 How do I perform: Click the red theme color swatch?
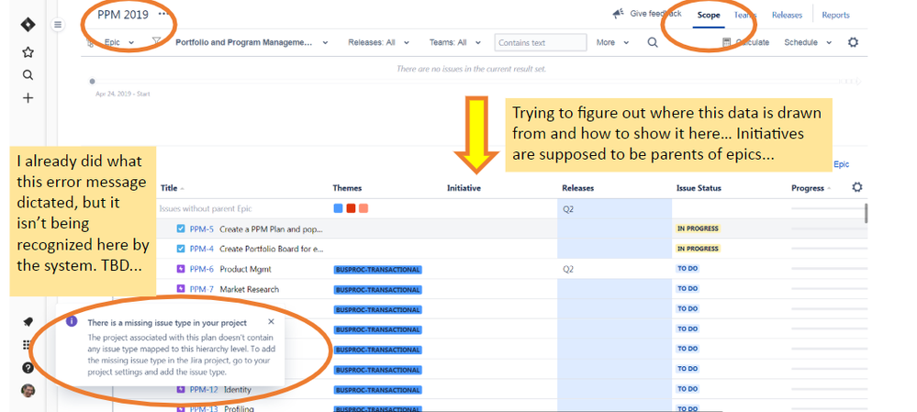[351, 208]
